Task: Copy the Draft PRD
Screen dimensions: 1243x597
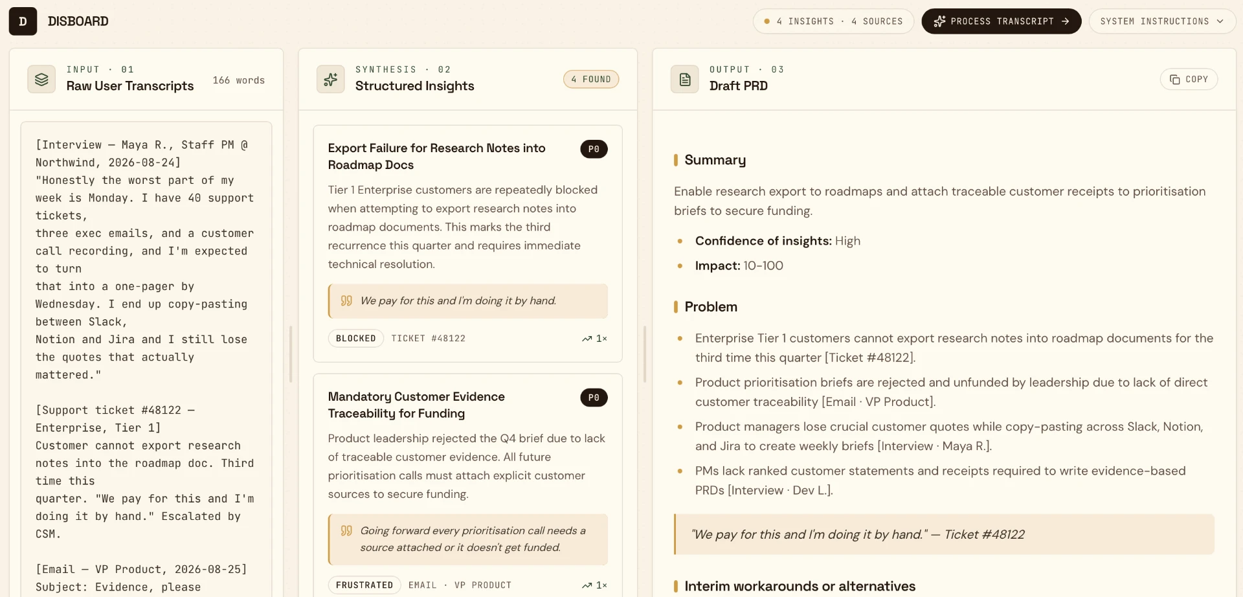Action: point(1189,79)
